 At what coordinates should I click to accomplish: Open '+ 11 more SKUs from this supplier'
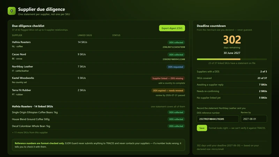click(30, 133)
